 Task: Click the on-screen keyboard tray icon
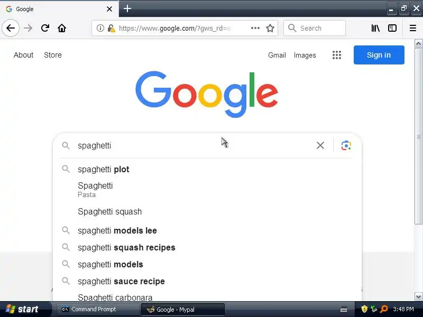(x=344, y=309)
